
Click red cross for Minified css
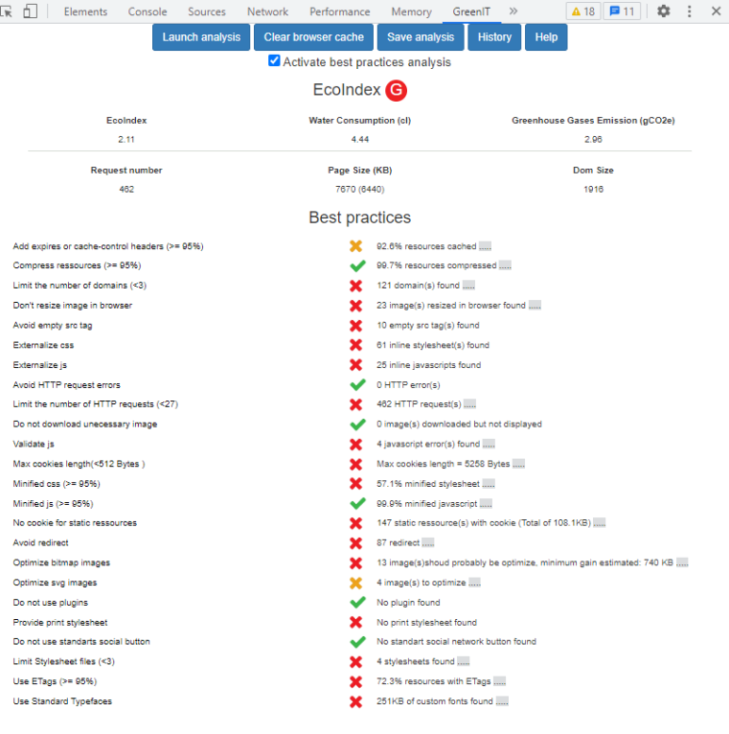coord(356,484)
